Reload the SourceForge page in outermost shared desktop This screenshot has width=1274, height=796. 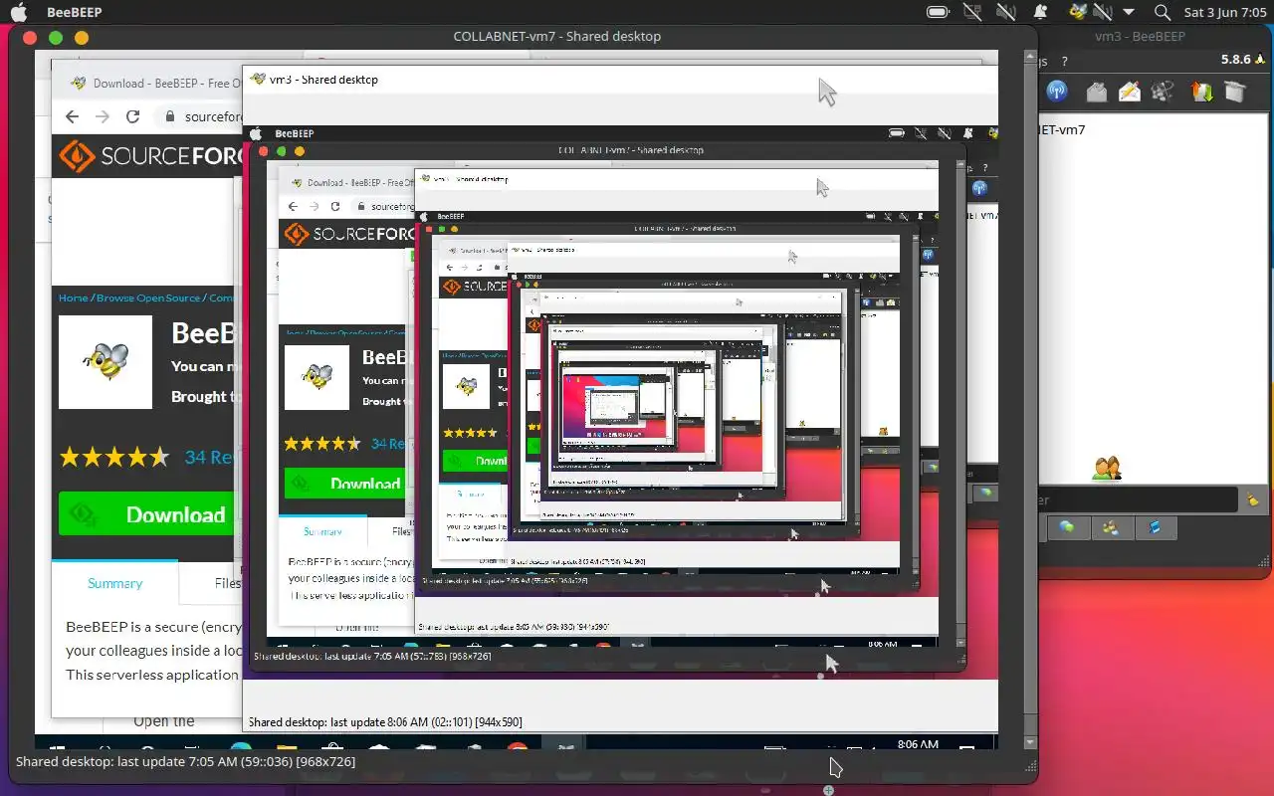point(132,116)
